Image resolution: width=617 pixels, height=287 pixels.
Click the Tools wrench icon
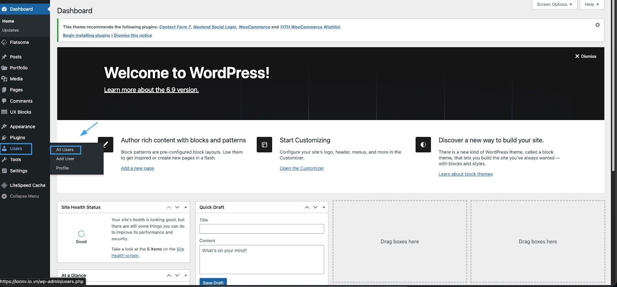tap(5, 160)
